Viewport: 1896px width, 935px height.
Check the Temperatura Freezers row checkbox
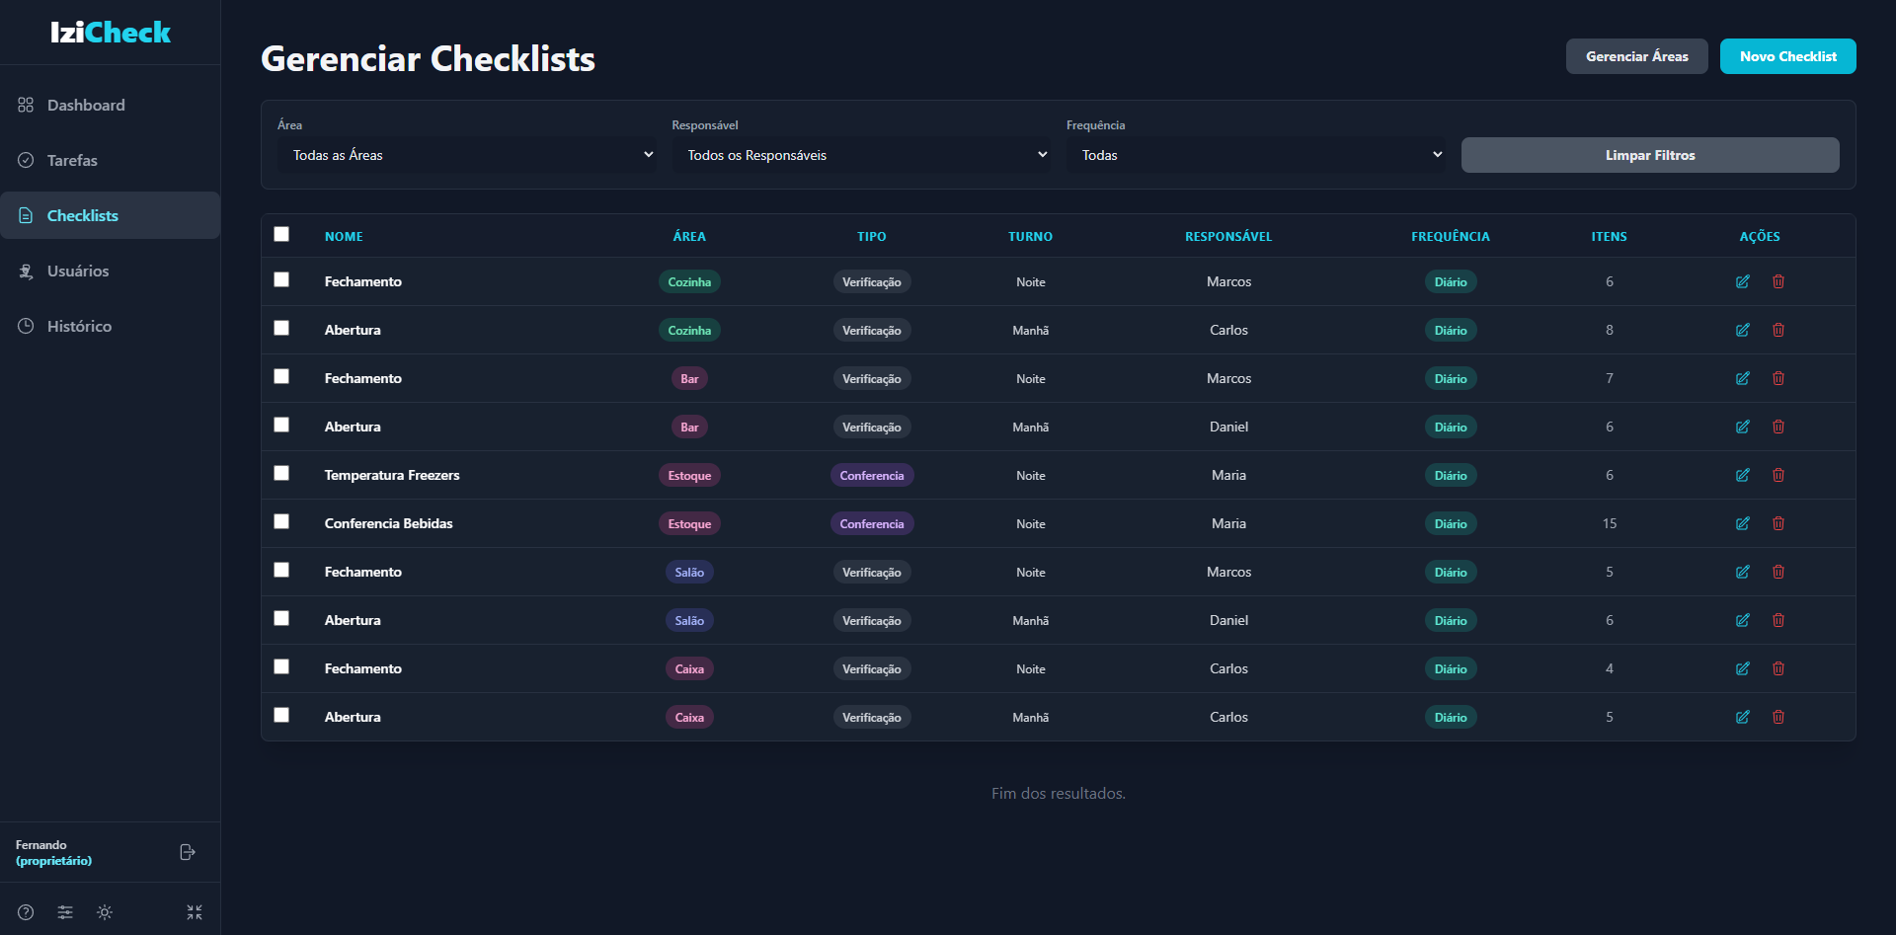(281, 473)
